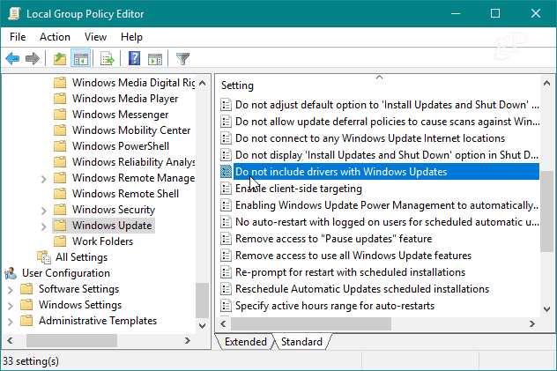Click the tree pane scroll-right arrow
This screenshot has height=371, width=557.
pos(188,341)
